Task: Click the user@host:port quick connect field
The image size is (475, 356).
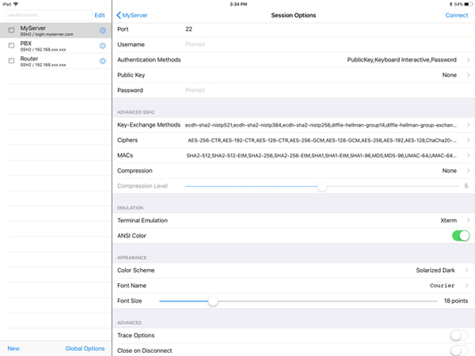Action: (x=48, y=15)
